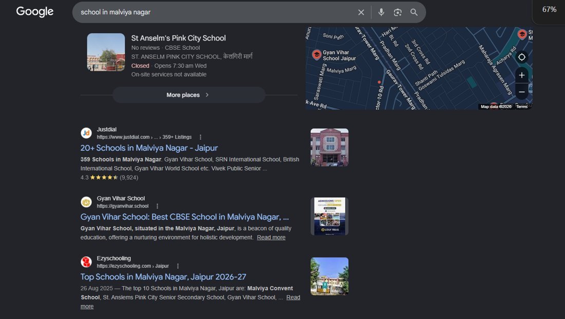Open Justdial result options three-dot menu
565x319 pixels.
tap(200, 137)
